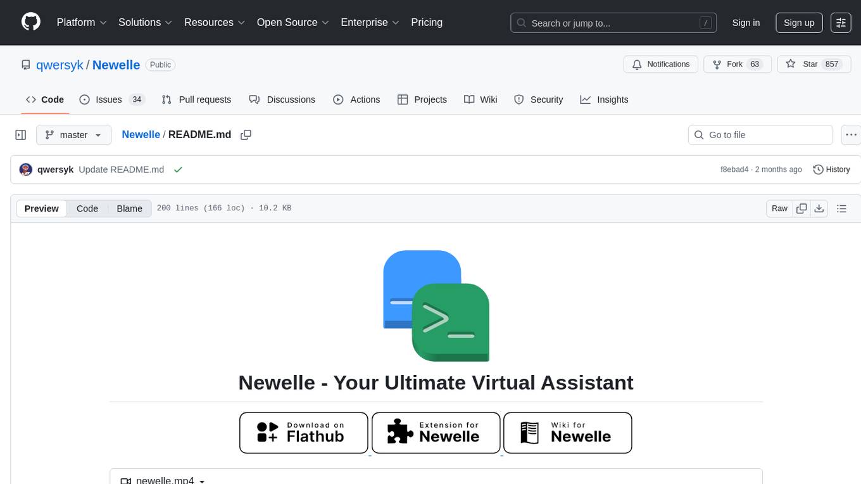Click Sign in
This screenshot has width=861, height=484.
click(x=746, y=22)
